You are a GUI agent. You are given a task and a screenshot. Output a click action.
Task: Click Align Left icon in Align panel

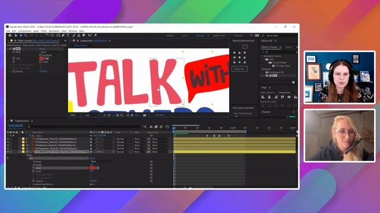[263, 97]
